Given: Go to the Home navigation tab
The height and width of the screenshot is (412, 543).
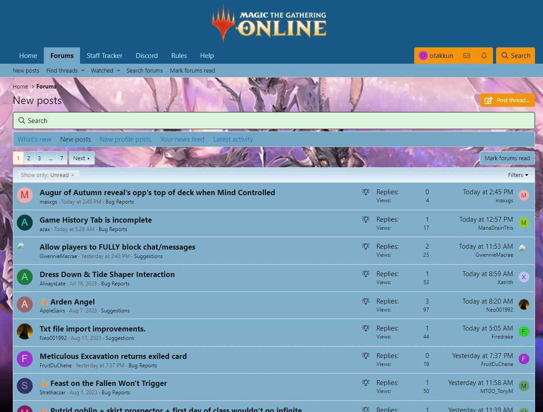Looking at the screenshot, I should (28, 56).
